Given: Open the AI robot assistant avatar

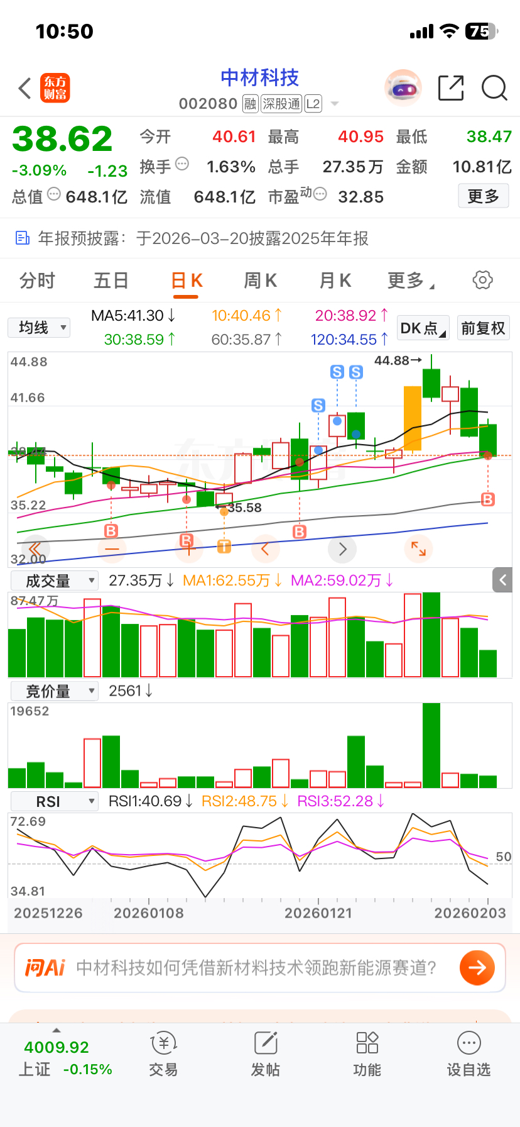Looking at the screenshot, I should click(403, 88).
